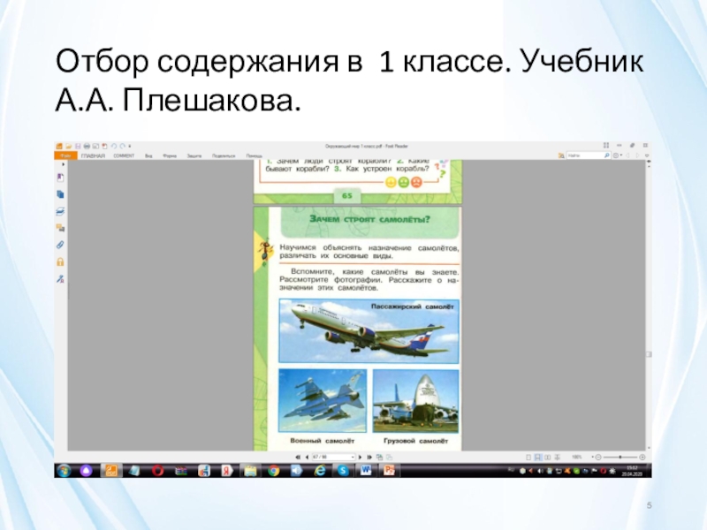This screenshot has width=707, height=530.
Task: Click the Пассажирский самолёт photo
Action: click(369, 330)
